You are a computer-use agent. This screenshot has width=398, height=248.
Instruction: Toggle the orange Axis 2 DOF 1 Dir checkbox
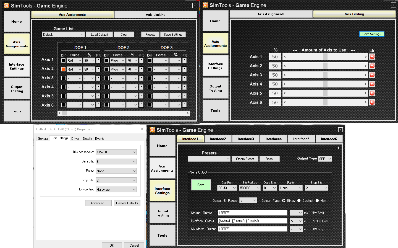coord(63,69)
